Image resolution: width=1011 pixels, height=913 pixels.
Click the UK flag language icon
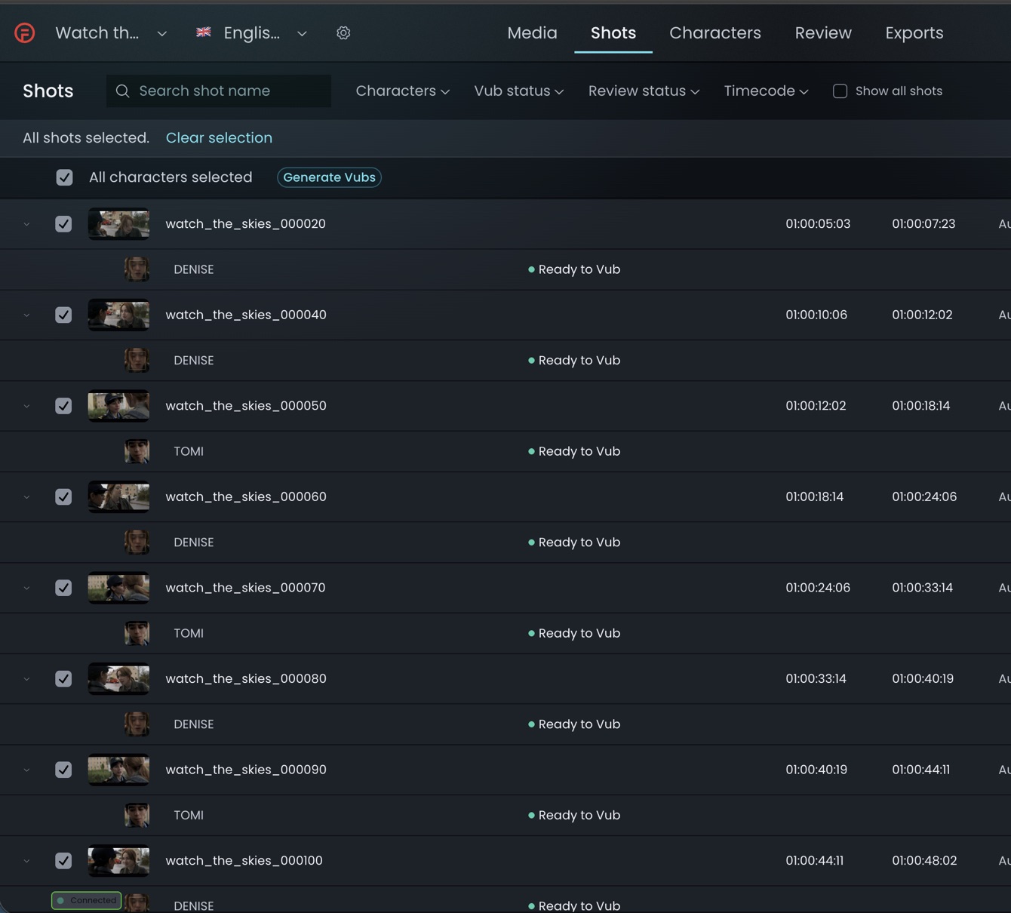coord(204,32)
